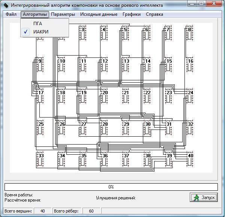
Task: Select chip component number 37
Action: coord(126,159)
